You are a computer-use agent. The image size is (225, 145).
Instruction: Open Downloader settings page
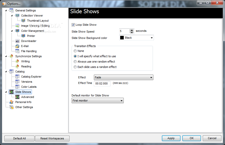29,41
